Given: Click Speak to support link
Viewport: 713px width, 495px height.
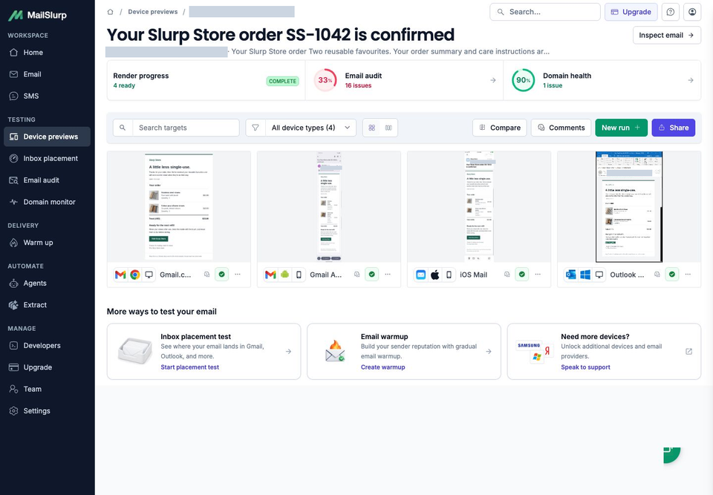Looking at the screenshot, I should tap(586, 367).
